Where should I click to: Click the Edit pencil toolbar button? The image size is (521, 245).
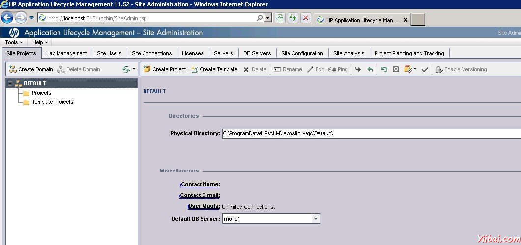(316, 69)
